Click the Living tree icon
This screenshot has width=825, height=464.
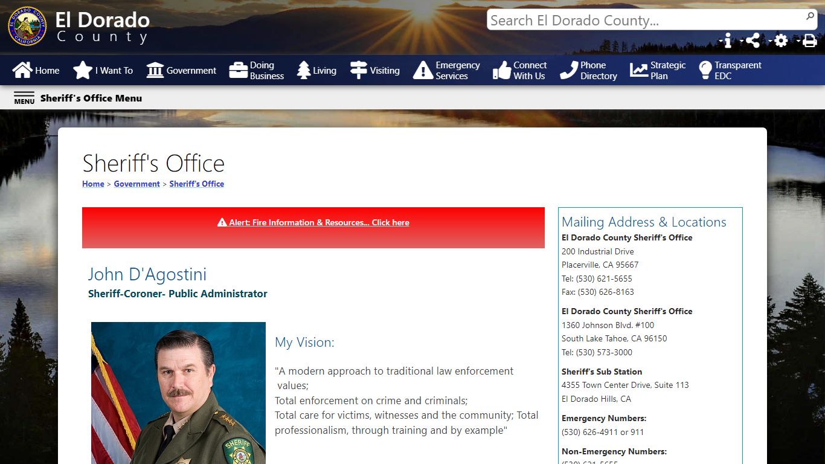tap(304, 70)
